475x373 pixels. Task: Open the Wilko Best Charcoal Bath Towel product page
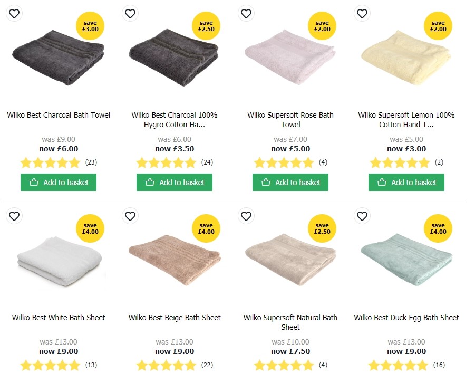[58, 115]
